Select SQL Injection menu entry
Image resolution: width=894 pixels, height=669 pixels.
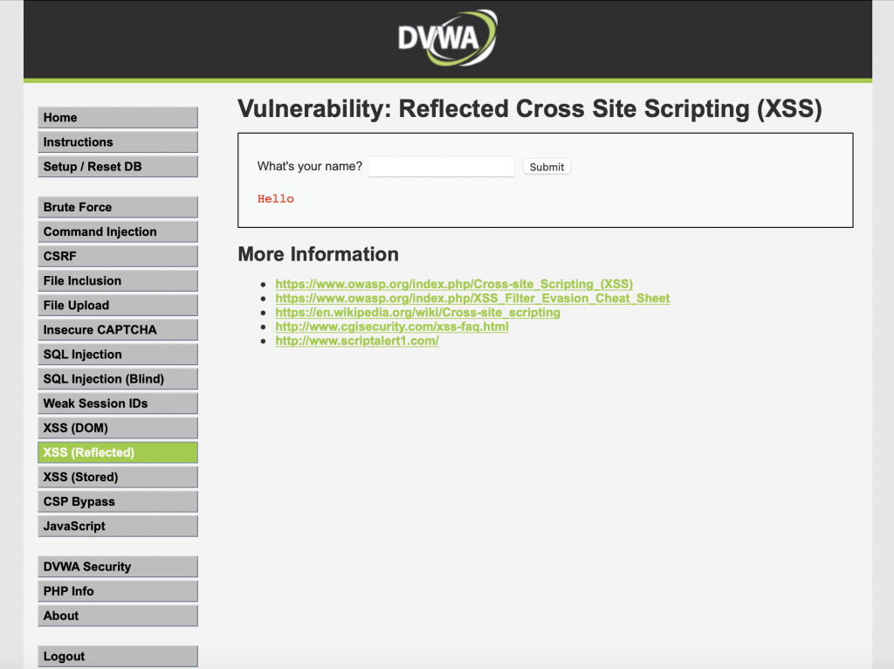pos(118,355)
